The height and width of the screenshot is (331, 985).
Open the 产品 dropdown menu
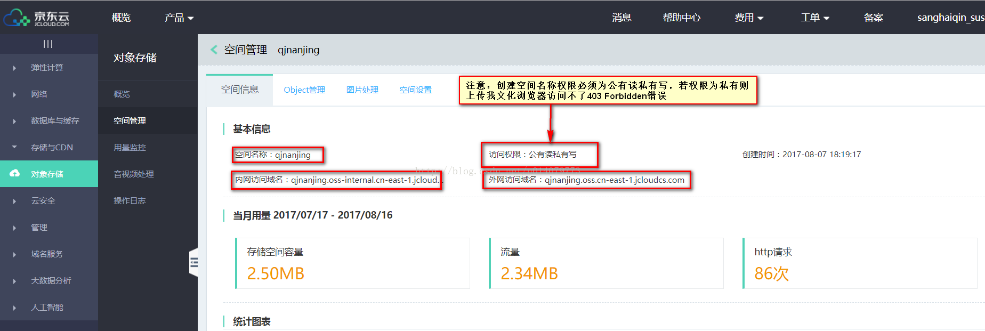point(179,18)
